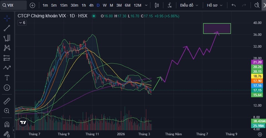
Task: Open the indicators fx menu
Action: pyautogui.click(x=170, y=6)
